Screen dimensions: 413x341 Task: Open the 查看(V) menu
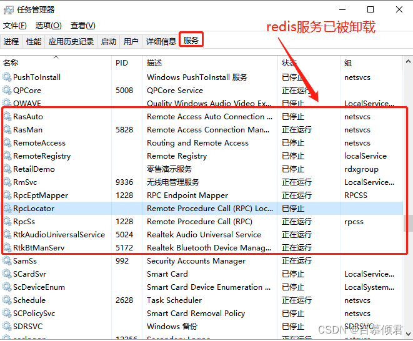(82, 26)
